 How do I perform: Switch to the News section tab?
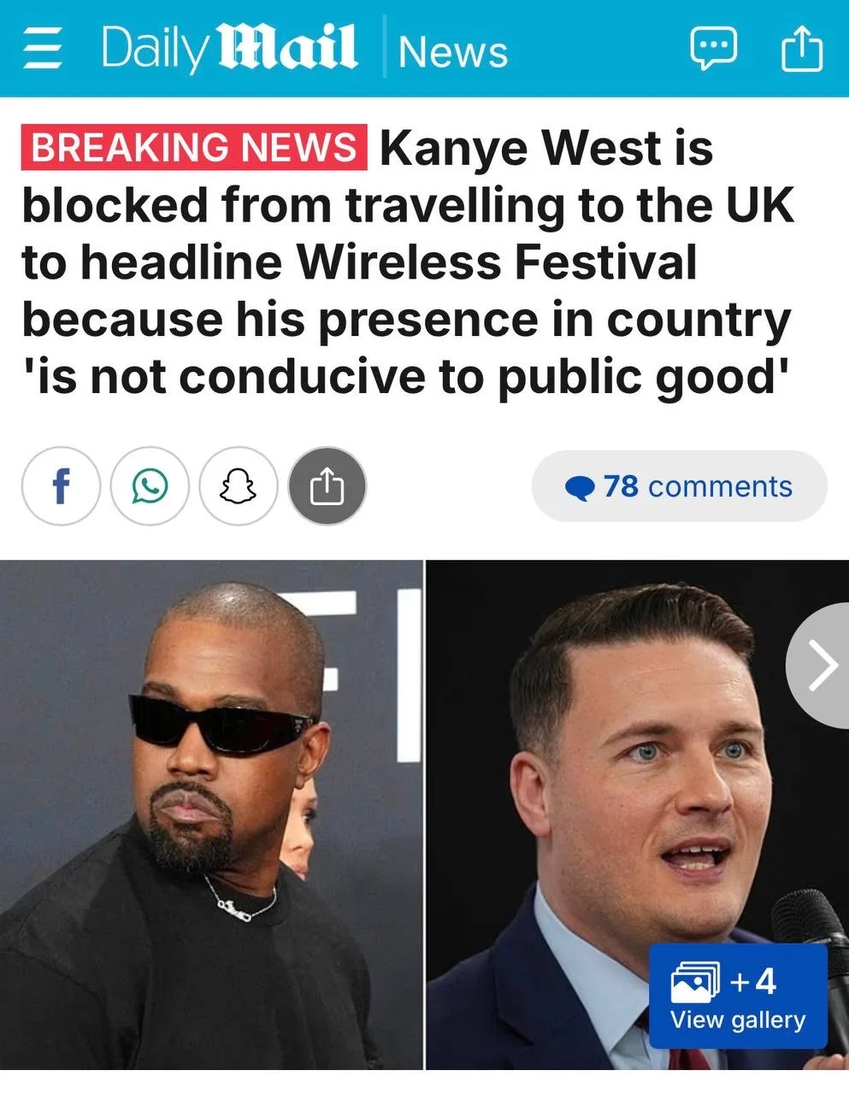[453, 51]
